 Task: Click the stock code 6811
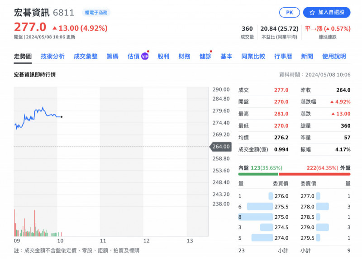coord(63,13)
